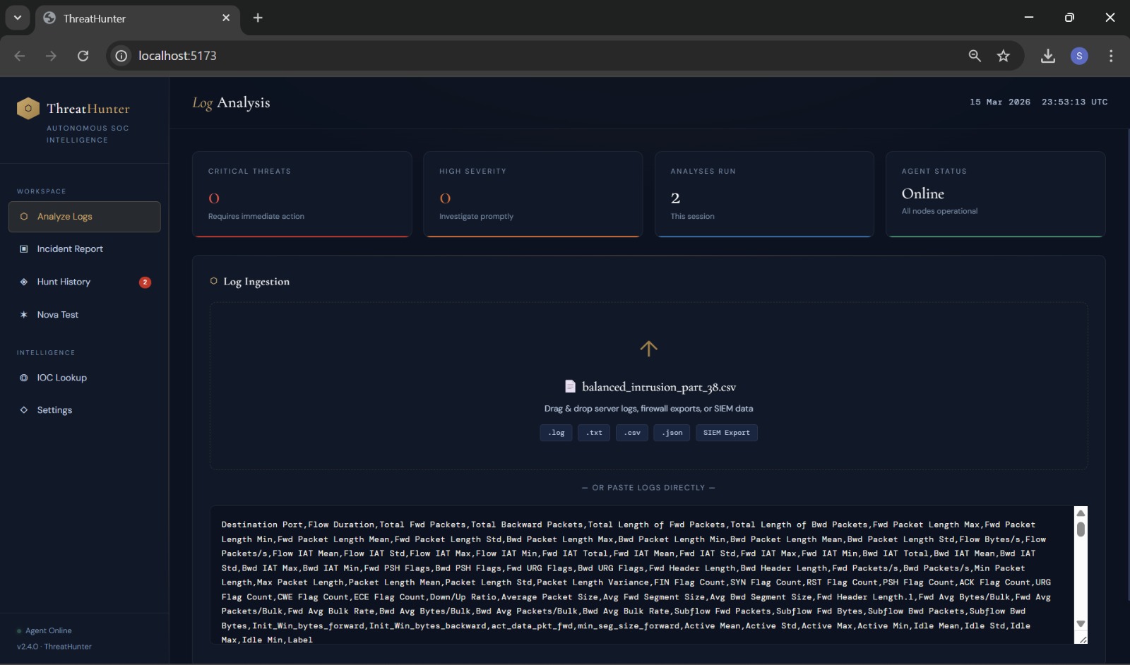
Task: Open Chrome three-dot menu
Action: (x=1111, y=56)
